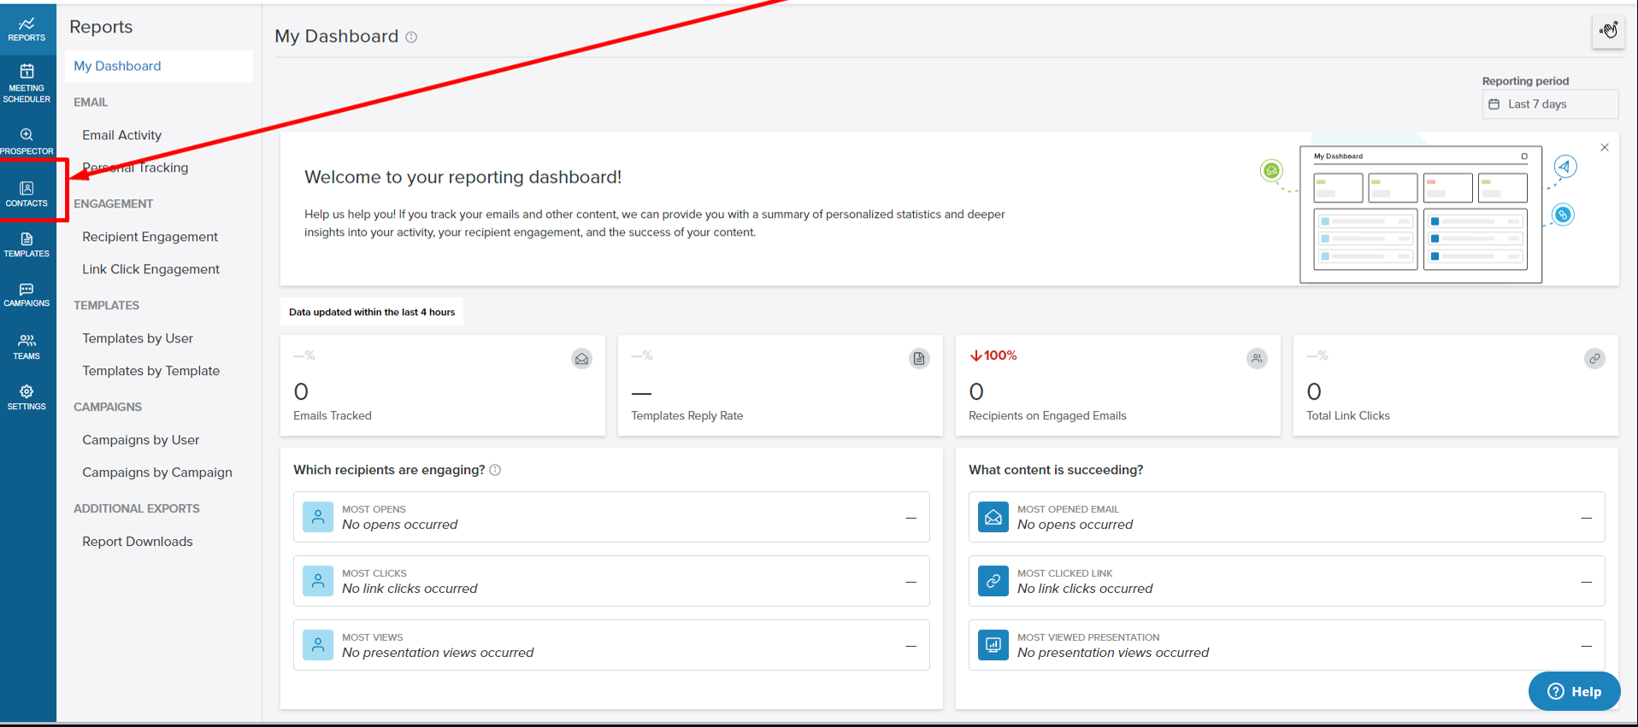
Task: Click the Data updated within the last 4 hours note
Action: (x=372, y=312)
